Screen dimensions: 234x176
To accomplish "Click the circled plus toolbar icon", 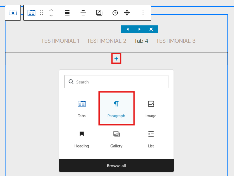I will (x=115, y=13).
